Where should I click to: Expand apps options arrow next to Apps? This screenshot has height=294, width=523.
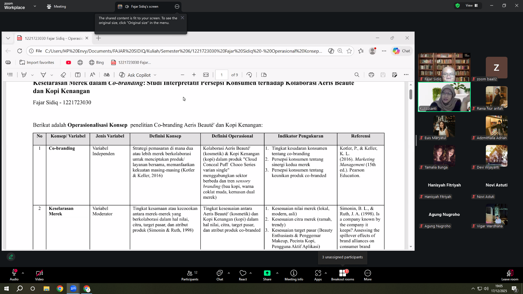[x=326, y=273]
